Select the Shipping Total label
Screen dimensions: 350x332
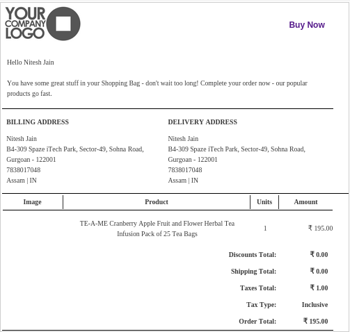coord(253,272)
